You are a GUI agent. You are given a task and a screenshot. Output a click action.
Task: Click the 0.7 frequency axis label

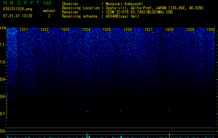(3, 114)
